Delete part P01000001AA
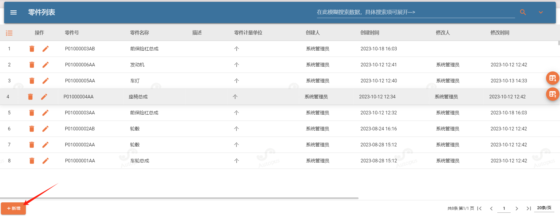The image size is (560, 216). pyautogui.click(x=32, y=161)
